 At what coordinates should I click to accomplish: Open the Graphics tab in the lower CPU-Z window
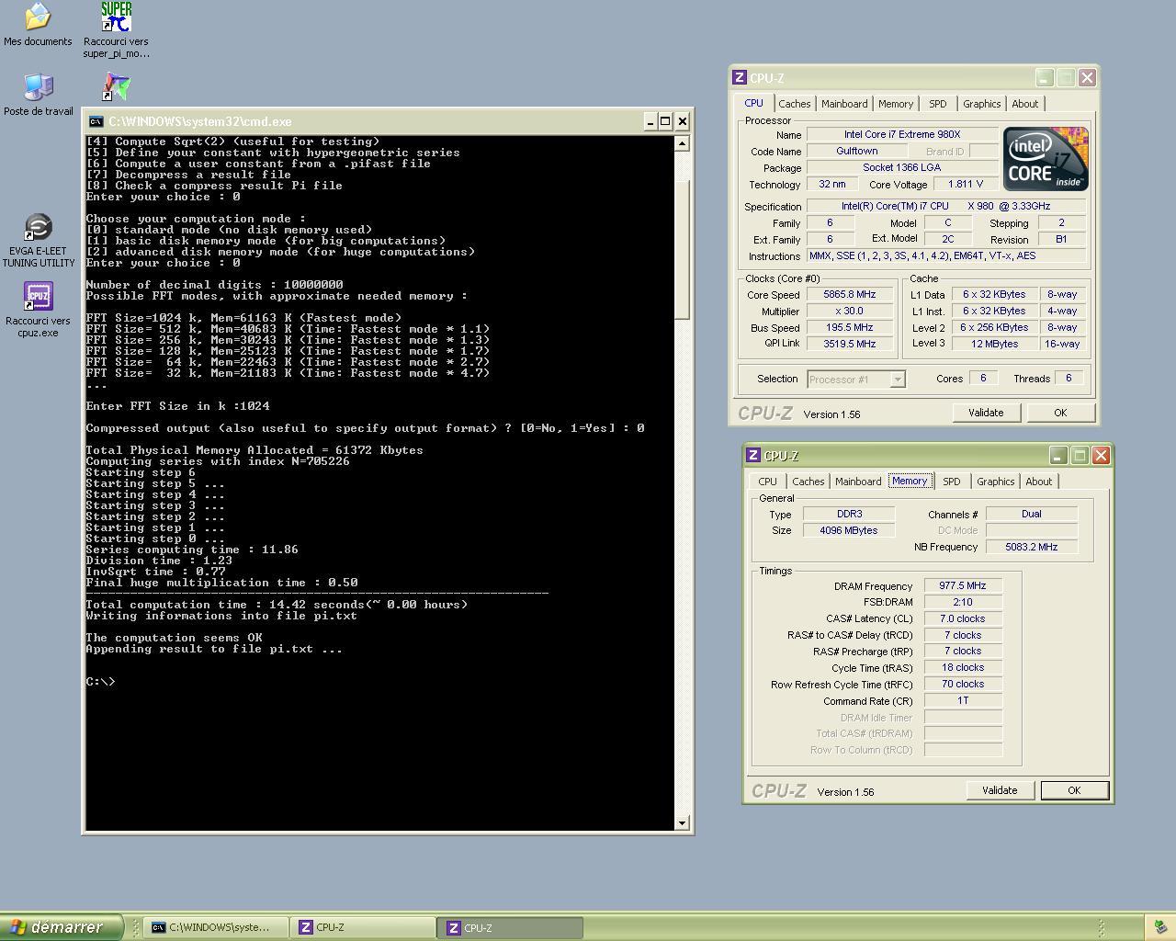point(995,482)
